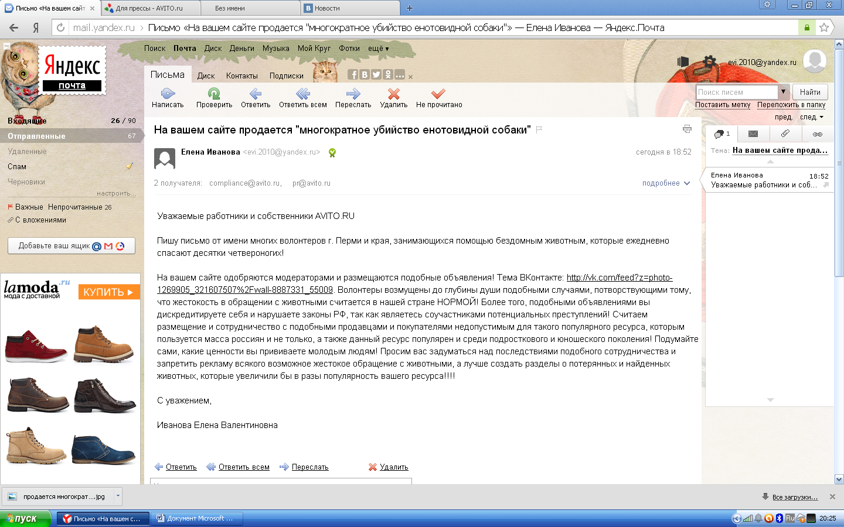This screenshot has width=844, height=527.
Task: Share via the Twitter icon
Action: (x=376, y=74)
